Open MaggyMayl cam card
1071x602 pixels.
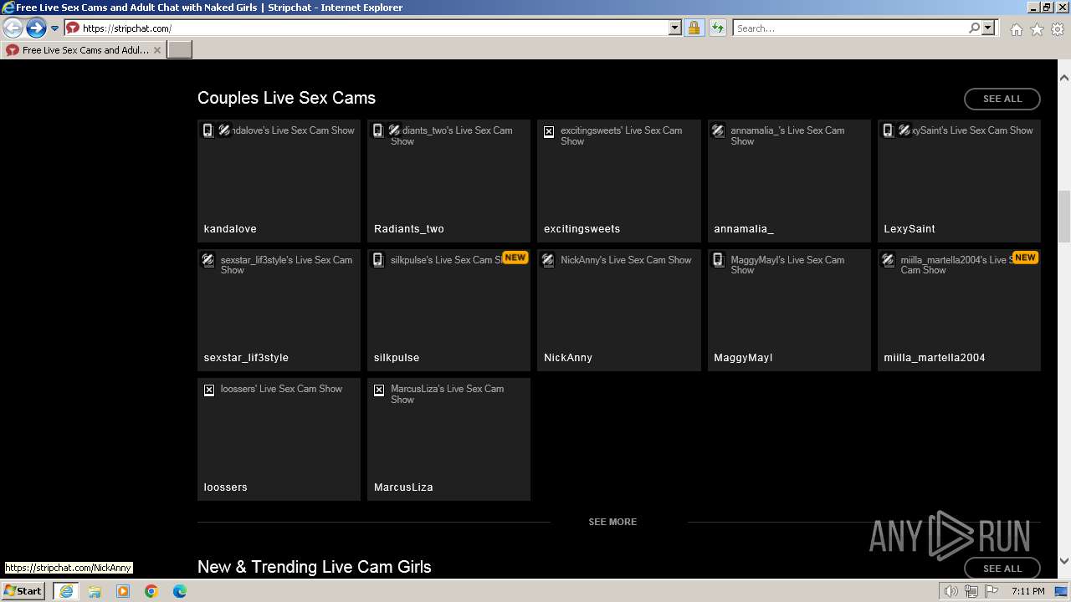(x=789, y=310)
